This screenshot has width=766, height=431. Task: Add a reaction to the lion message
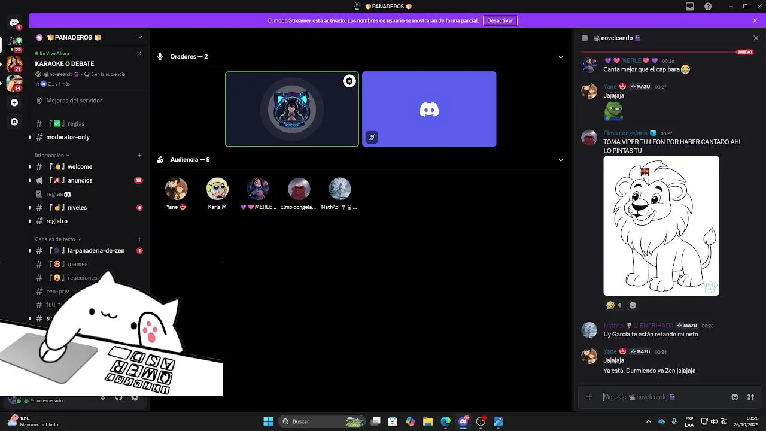633,305
